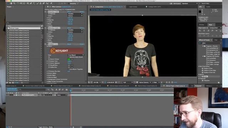Open the Effects & Presets tab
This screenshot has height=128, width=228.
(x=204, y=40)
